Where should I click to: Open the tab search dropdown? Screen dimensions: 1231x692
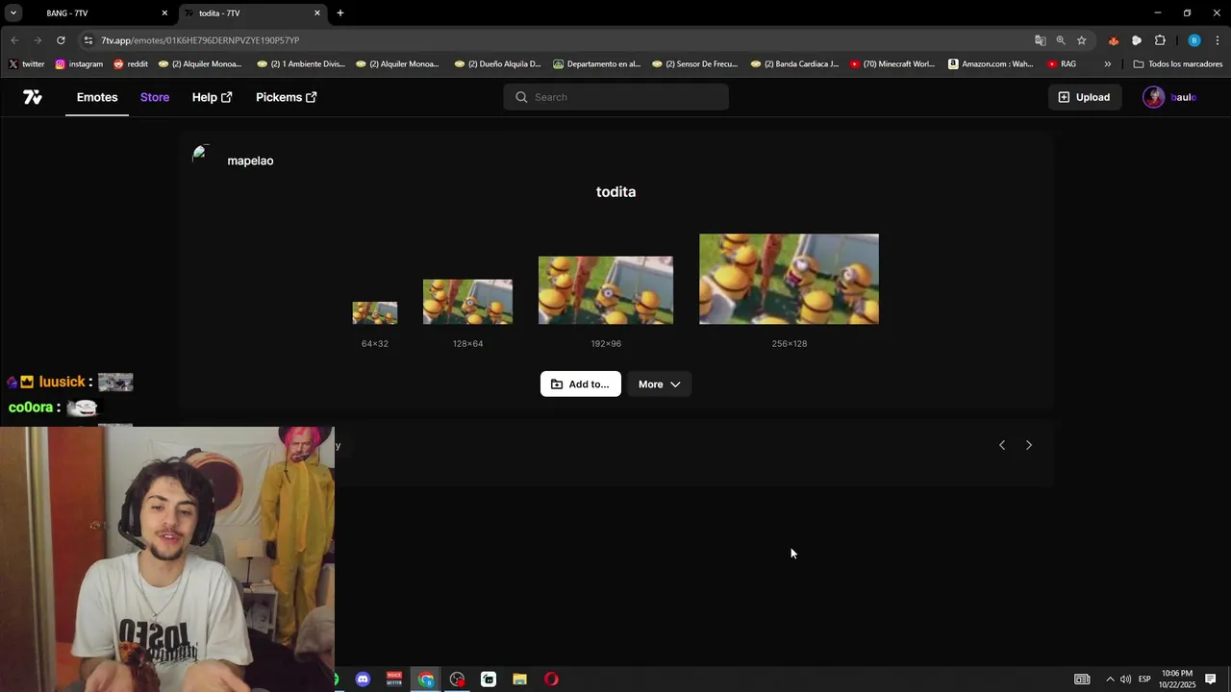(13, 13)
